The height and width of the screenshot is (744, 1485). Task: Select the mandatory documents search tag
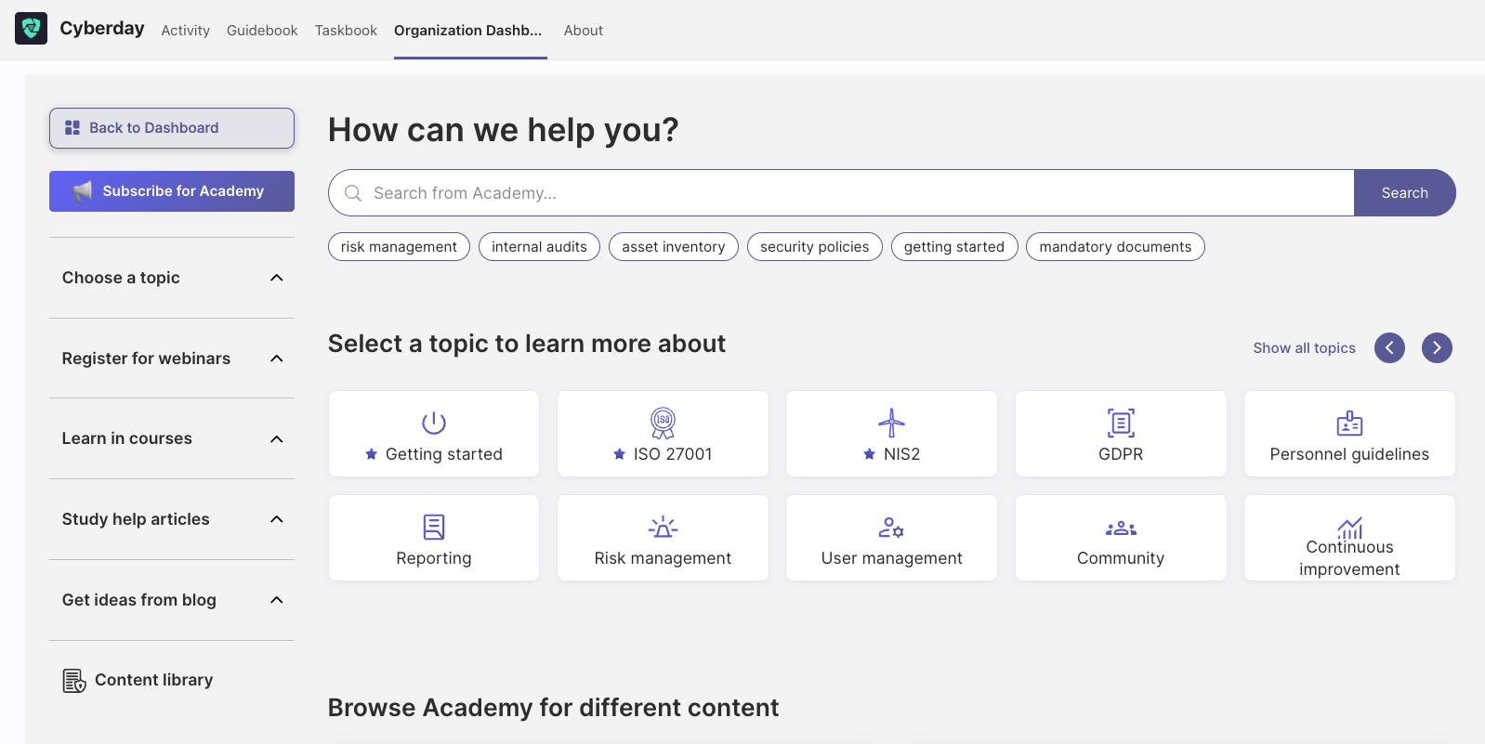click(1115, 247)
